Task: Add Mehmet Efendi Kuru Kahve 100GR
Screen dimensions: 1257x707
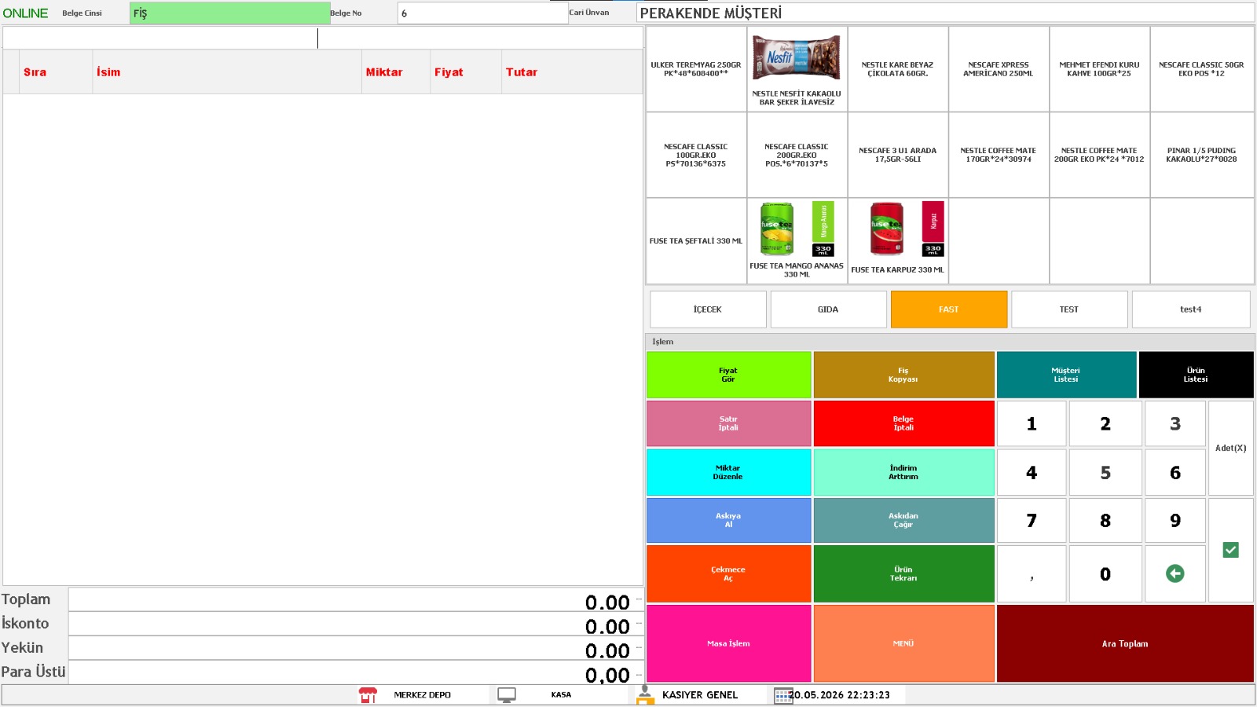Action: [1099, 69]
